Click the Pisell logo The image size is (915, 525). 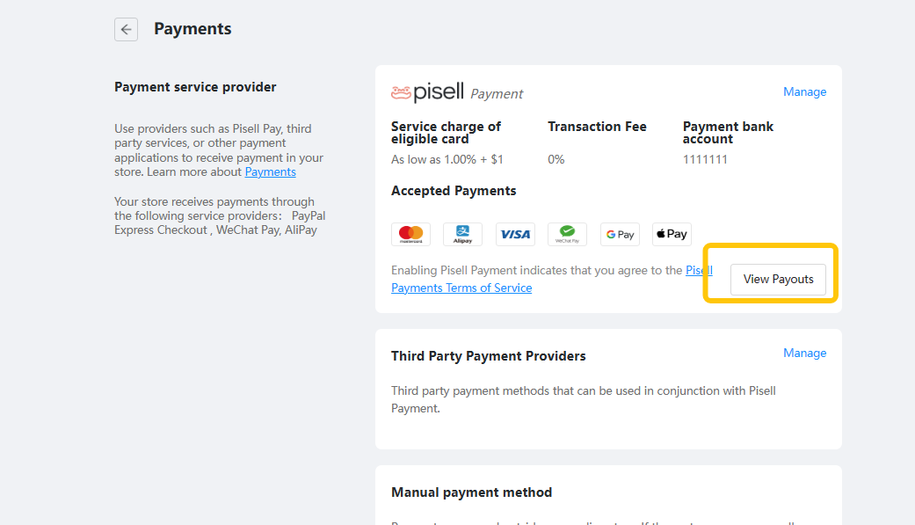click(x=427, y=92)
